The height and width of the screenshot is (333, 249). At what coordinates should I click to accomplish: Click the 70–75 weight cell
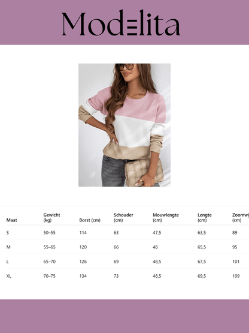(x=49, y=276)
